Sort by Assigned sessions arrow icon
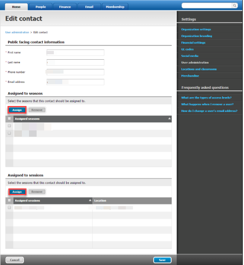Viewport: 244px width, 265px height. pos(90,200)
